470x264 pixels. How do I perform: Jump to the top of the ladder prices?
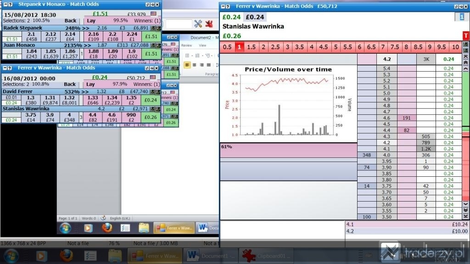click(x=465, y=56)
